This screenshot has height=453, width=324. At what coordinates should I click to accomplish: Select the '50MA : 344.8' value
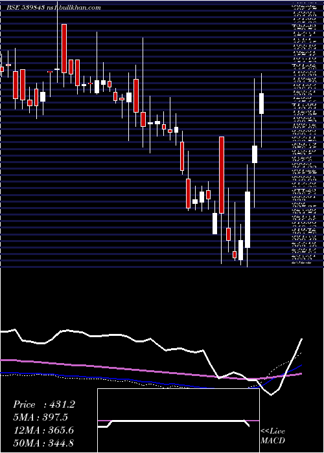[43, 443]
